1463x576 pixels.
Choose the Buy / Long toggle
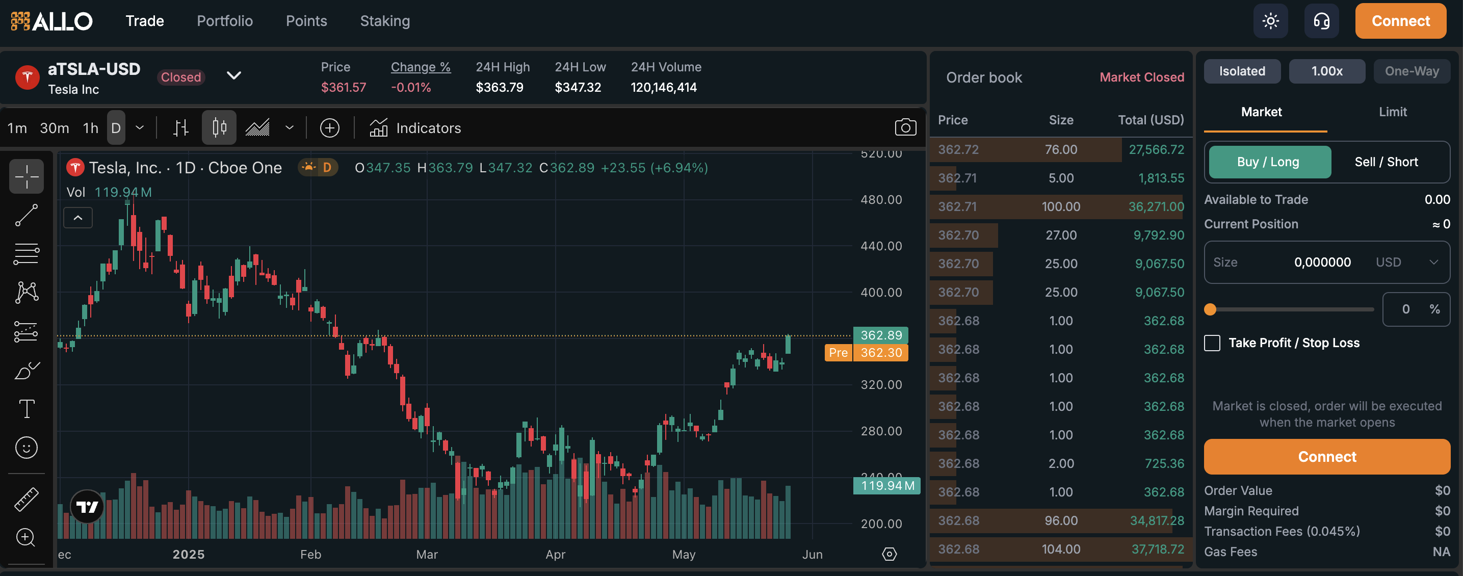pos(1268,162)
